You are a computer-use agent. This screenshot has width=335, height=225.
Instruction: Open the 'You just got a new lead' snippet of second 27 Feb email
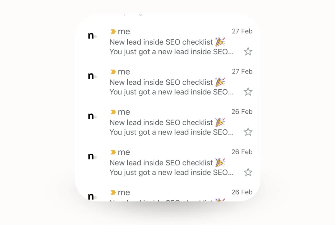tap(171, 92)
